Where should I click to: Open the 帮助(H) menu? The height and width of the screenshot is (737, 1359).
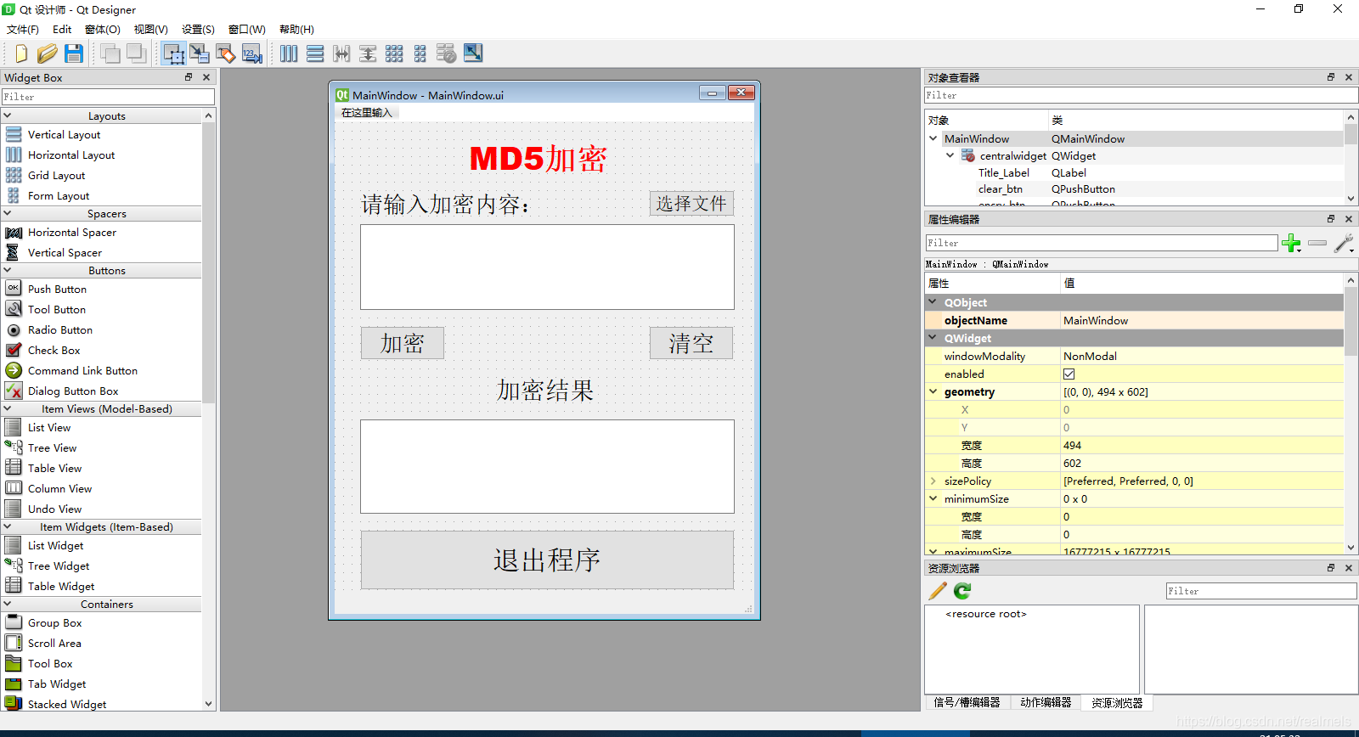(296, 29)
